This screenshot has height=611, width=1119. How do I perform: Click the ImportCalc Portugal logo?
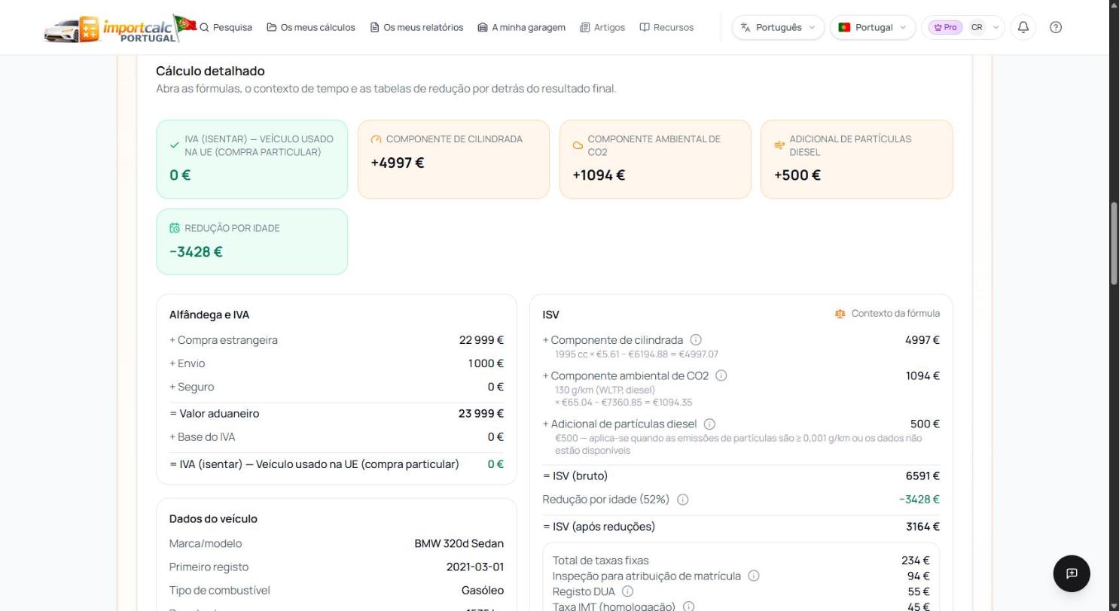point(120,29)
